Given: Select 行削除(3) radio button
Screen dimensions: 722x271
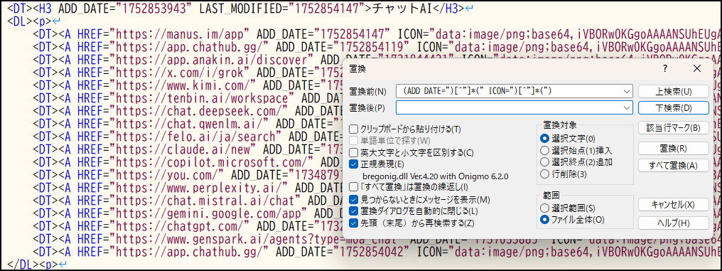Looking at the screenshot, I should point(545,174).
